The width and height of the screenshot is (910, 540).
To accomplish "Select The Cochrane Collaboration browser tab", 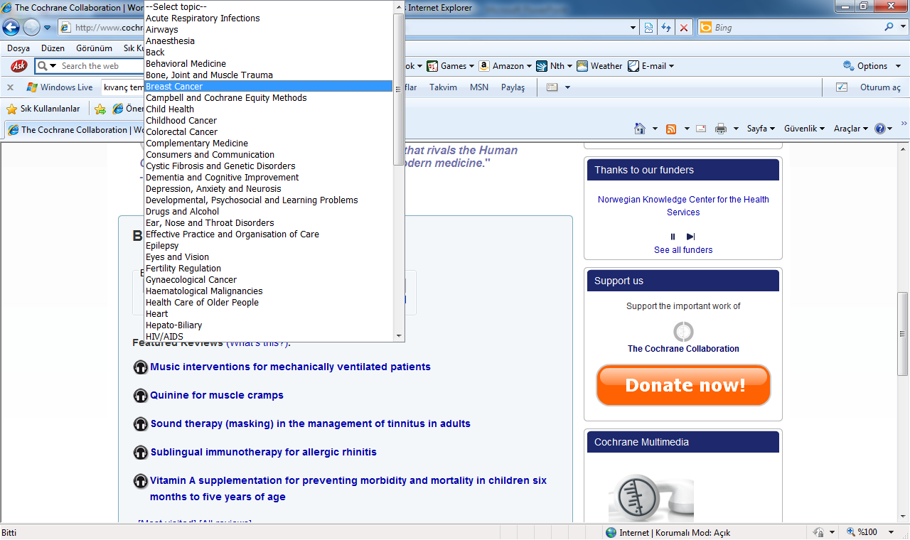I will [75, 130].
